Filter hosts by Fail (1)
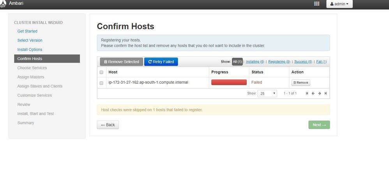 [x=322, y=62]
